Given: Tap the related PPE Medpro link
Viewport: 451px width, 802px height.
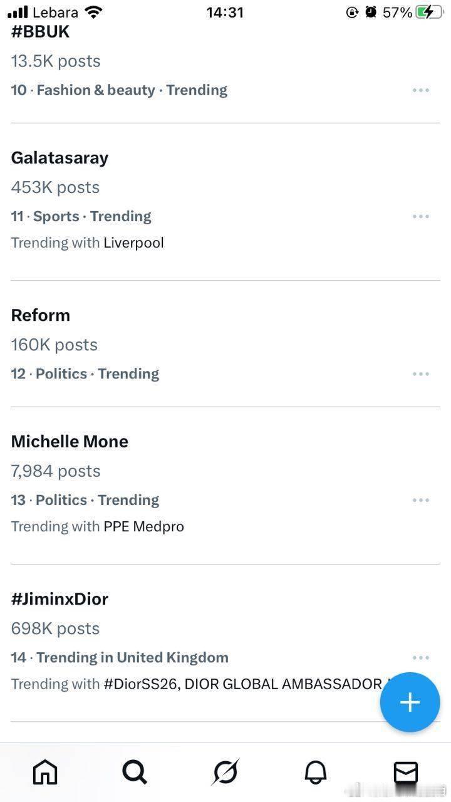Looking at the screenshot, I should [143, 527].
